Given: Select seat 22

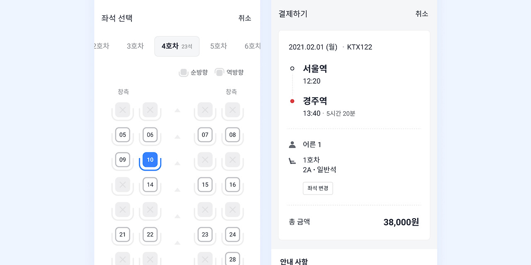Looking at the screenshot, I should tap(150, 235).
